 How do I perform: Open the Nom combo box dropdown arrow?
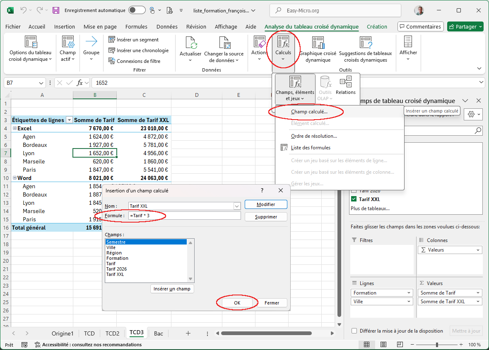click(237, 206)
